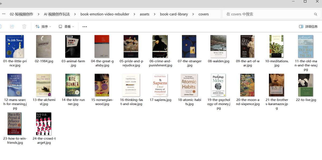Go up to book-card-library breadcrumb
The width and height of the screenshot is (322, 160).
point(174,14)
